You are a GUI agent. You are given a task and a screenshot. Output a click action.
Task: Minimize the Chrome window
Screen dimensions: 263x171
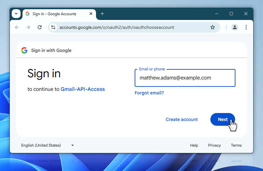[x=217, y=14]
